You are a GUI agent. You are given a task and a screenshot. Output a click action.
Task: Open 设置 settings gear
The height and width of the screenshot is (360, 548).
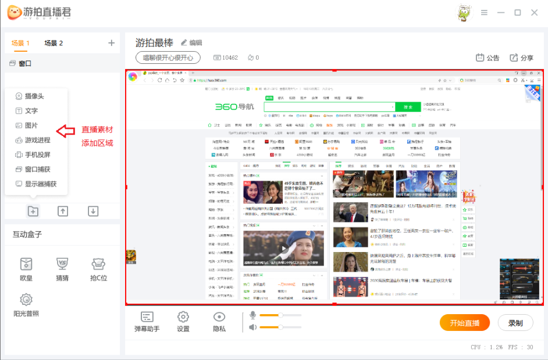coord(183,322)
